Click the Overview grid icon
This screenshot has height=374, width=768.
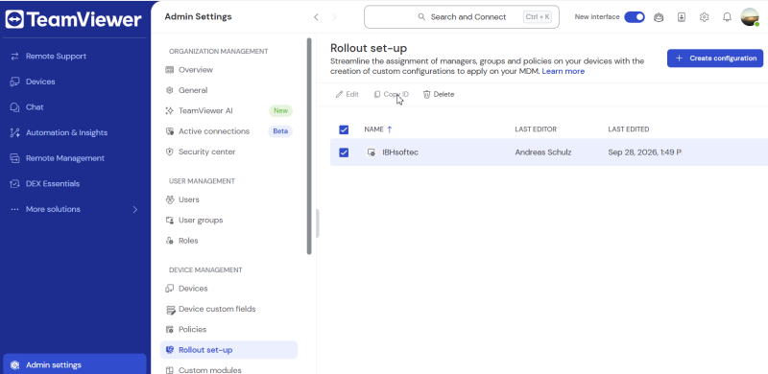(x=170, y=70)
